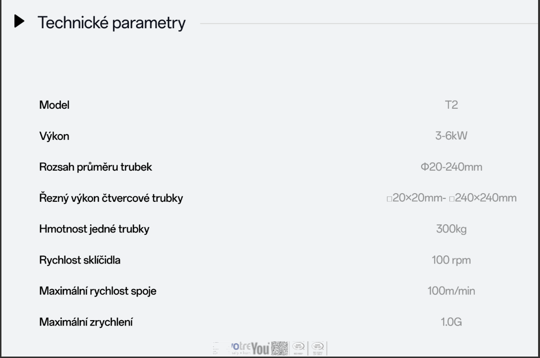
Task: Select the Rozsah průměru trubek label
Action: coord(96,167)
